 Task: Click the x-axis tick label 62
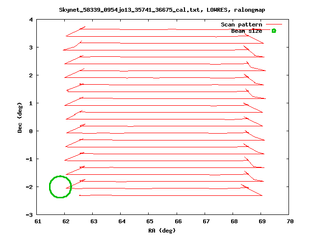pyautogui.click(x=66, y=221)
